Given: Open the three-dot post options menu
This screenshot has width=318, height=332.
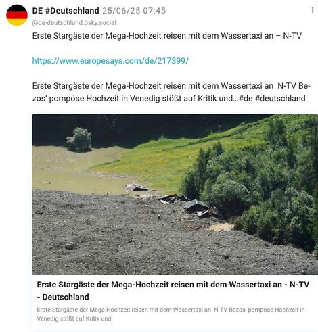Looking at the screenshot, I should pos(313,10).
